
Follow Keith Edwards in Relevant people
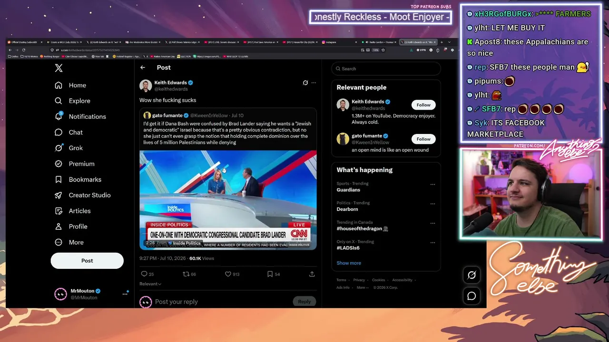423,105
